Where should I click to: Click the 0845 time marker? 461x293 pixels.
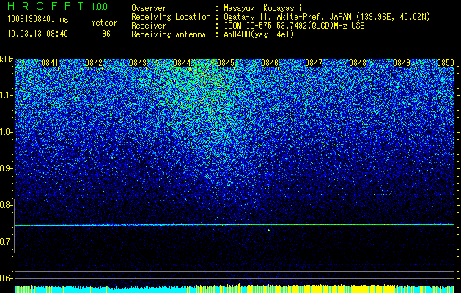226,63
